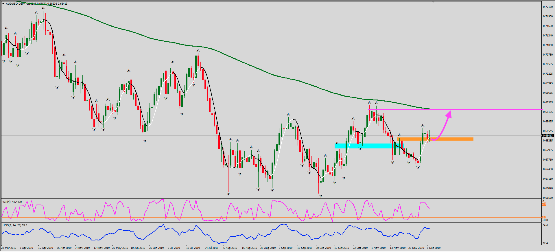Click the 15 Apr 2019 date label
The height and width of the screenshot is (252, 555).
(45, 248)
